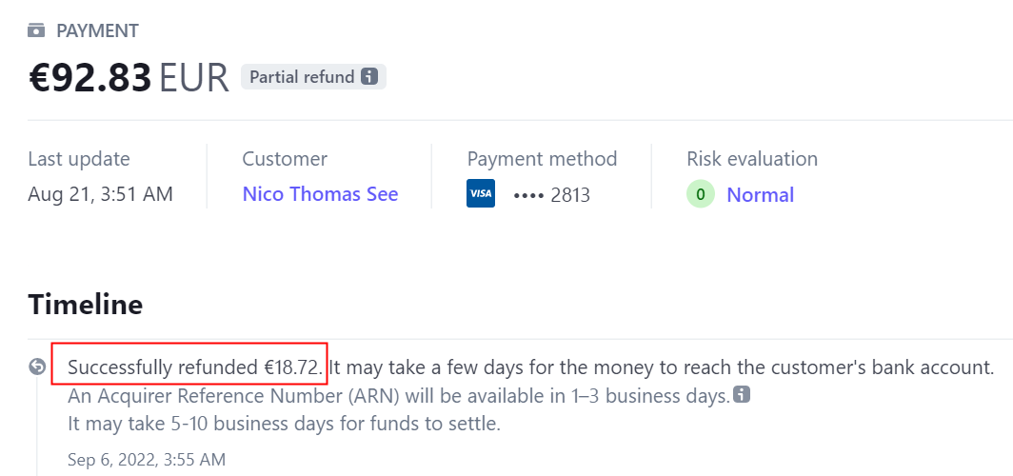Click the Aug 21, 3:51 AM date
1013x476 pixels.
pyautogui.click(x=100, y=194)
